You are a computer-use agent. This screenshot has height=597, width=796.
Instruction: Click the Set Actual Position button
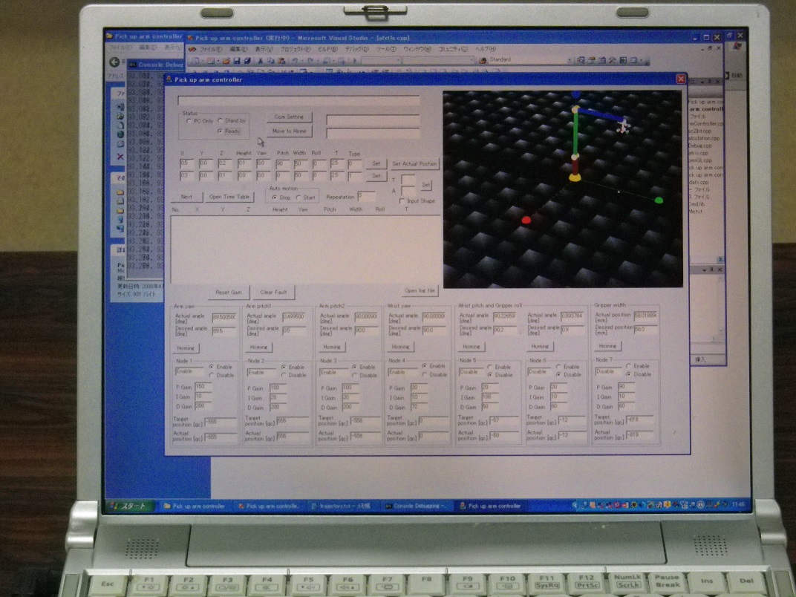click(414, 164)
